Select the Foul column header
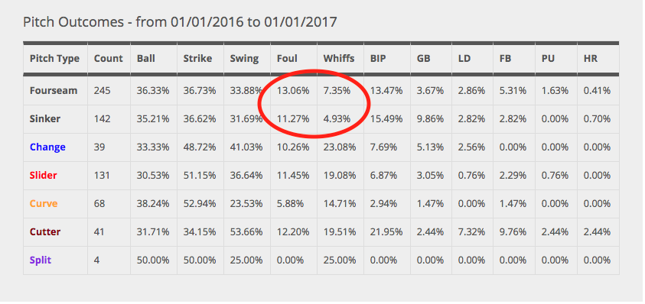The image size is (645, 304). [287, 58]
